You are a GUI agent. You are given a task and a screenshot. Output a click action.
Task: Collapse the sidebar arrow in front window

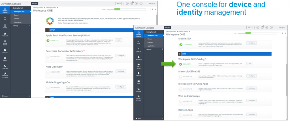162,118
